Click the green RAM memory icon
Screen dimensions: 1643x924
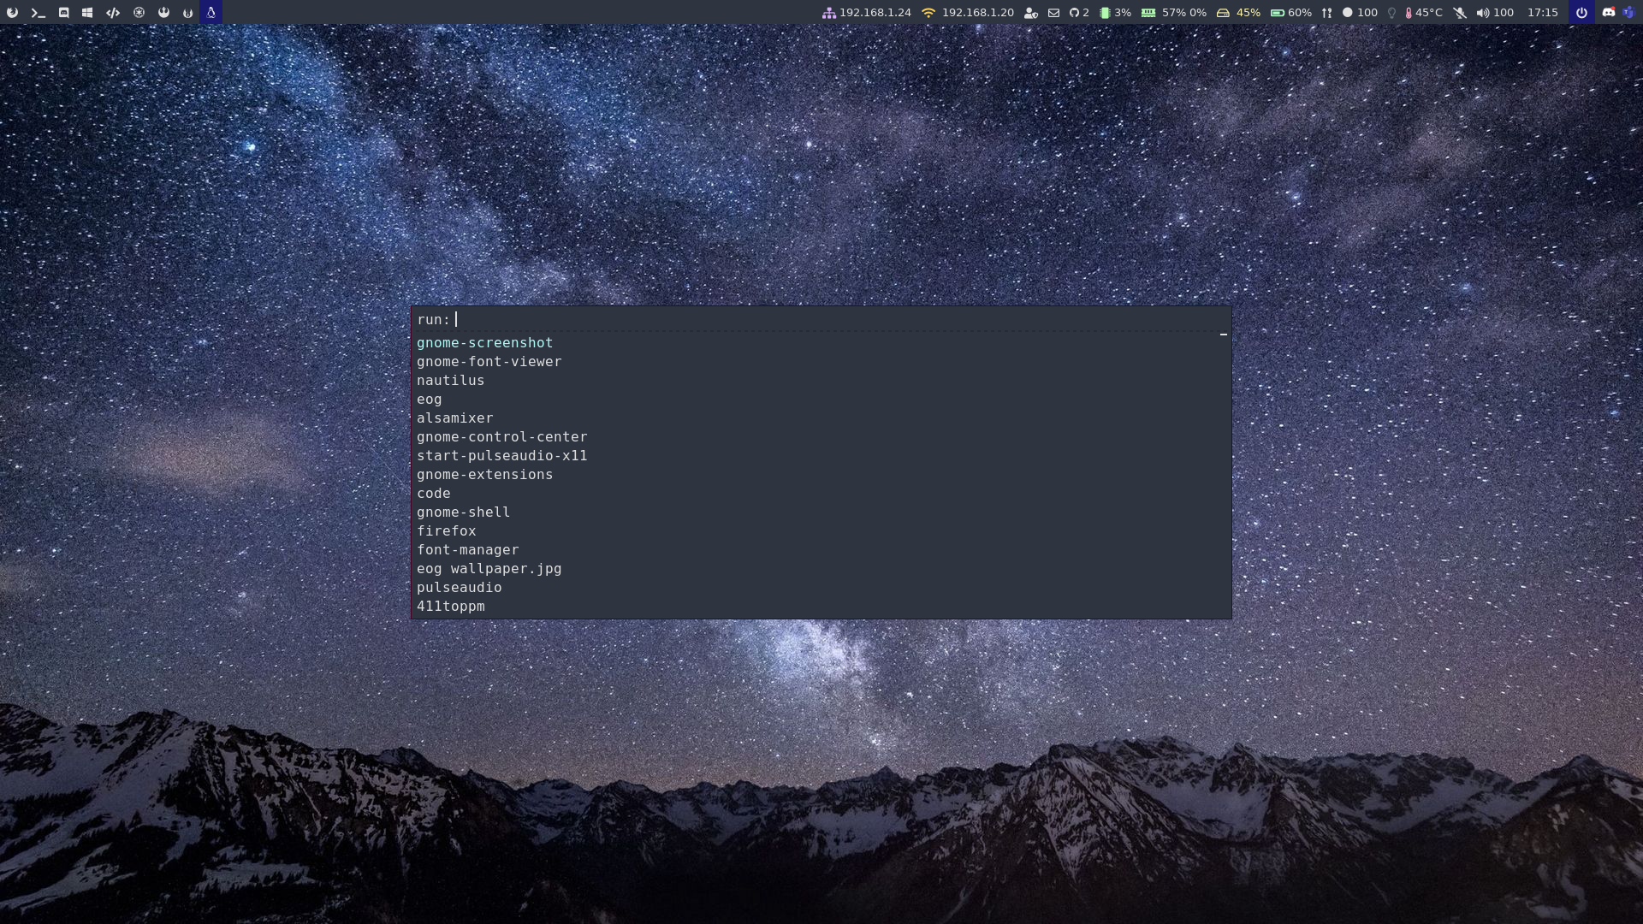[1148, 13]
